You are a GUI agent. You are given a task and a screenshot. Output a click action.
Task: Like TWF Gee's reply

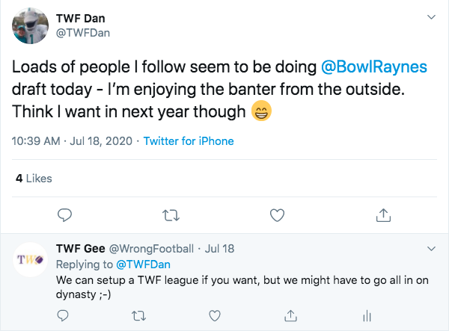pyautogui.click(x=214, y=316)
